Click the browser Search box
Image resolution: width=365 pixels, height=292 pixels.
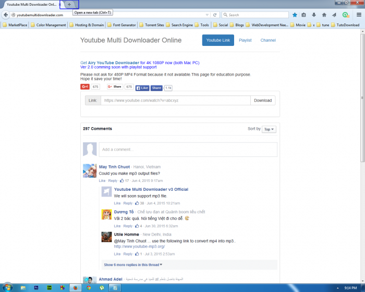click(255, 15)
